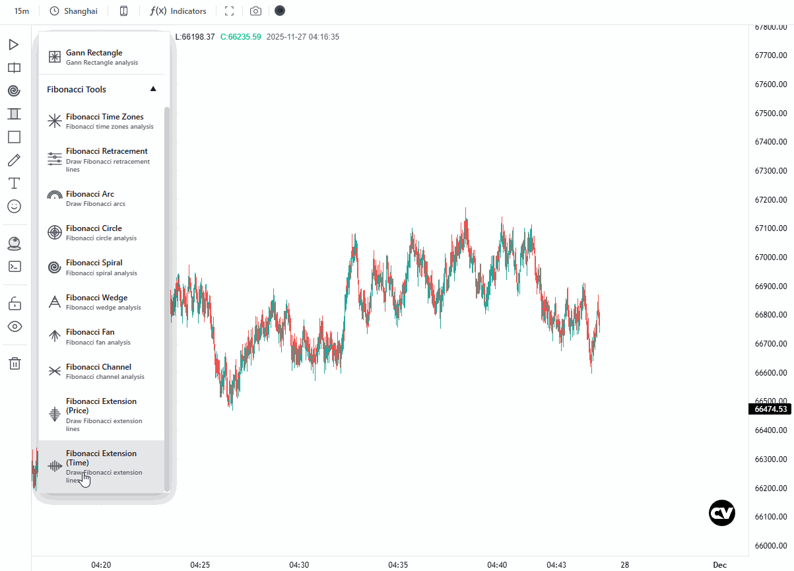Open the console terminal icon
794x571 pixels.
[x=15, y=266]
